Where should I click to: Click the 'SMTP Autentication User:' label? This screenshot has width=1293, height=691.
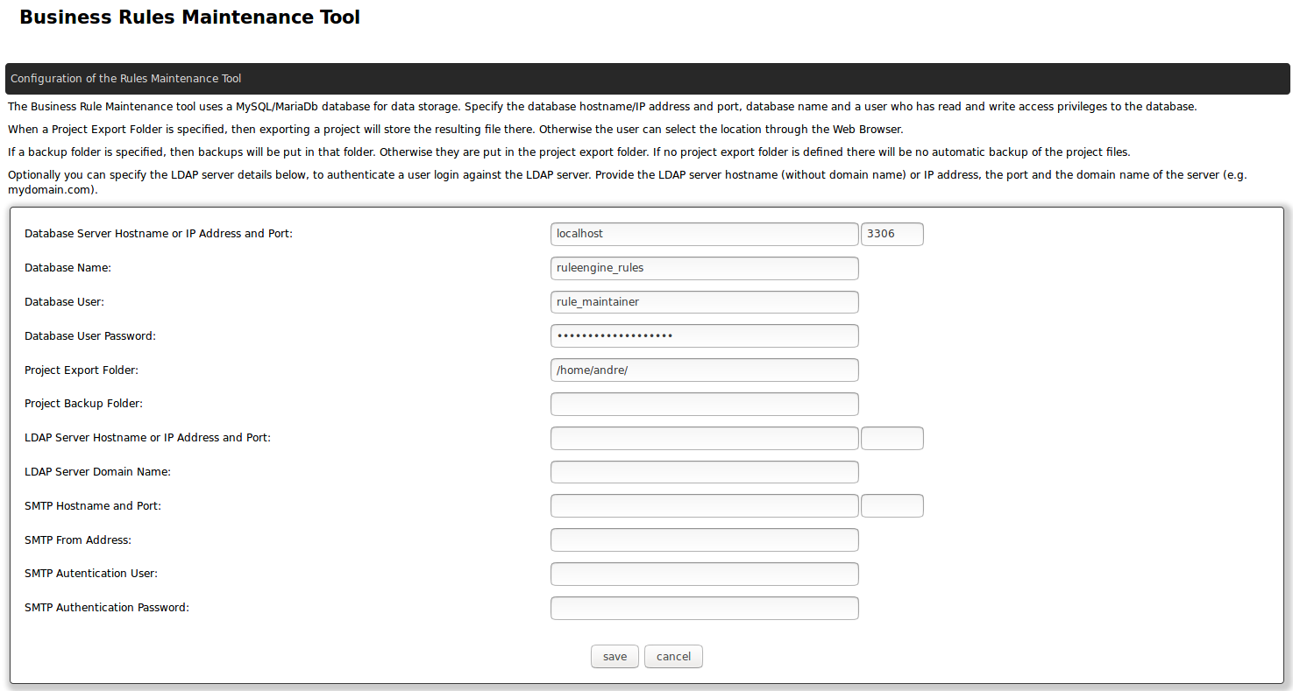coord(91,574)
